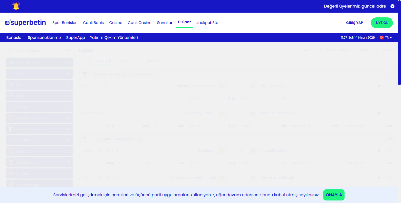This screenshot has height=203, width=401.
Task: Switch to Canlı (29) tab
Action: 103,61
